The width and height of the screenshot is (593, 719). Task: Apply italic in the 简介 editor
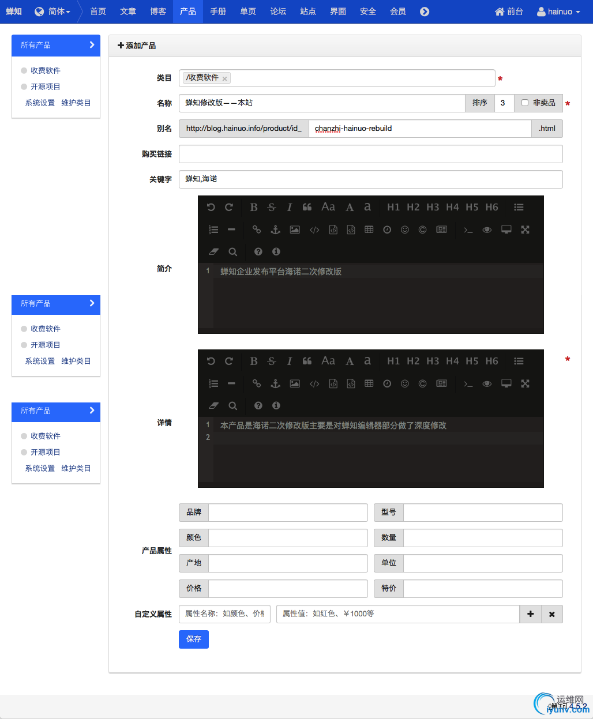[x=290, y=207]
